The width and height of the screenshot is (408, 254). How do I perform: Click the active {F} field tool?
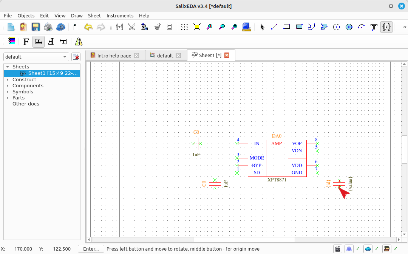(x=386, y=27)
